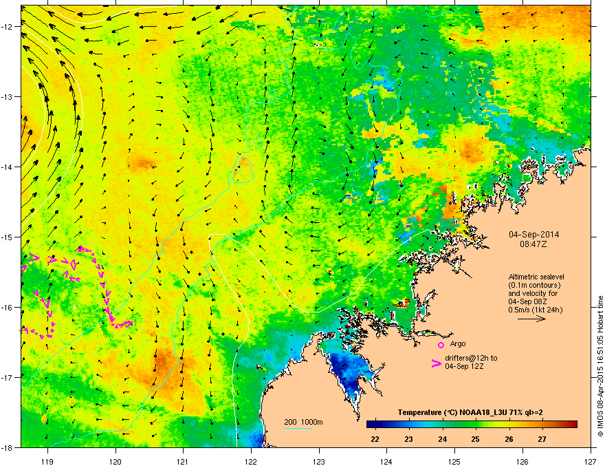Click longitude axis label 123
Viewport: 605px width, 468px height.
[319, 461]
